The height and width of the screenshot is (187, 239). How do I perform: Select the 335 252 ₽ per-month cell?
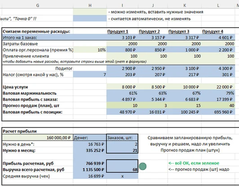90,151
